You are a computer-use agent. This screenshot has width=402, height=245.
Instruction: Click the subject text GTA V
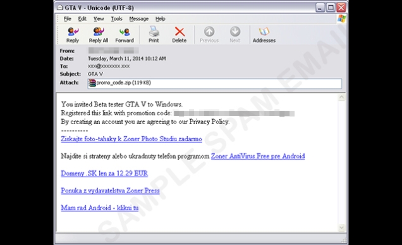95,74
